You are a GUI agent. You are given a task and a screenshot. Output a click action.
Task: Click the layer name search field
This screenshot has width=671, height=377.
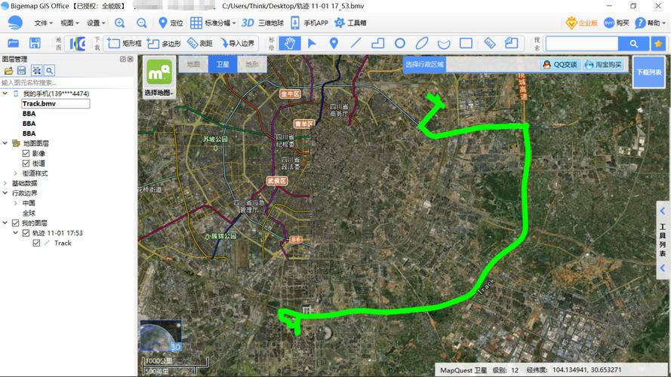(64, 82)
